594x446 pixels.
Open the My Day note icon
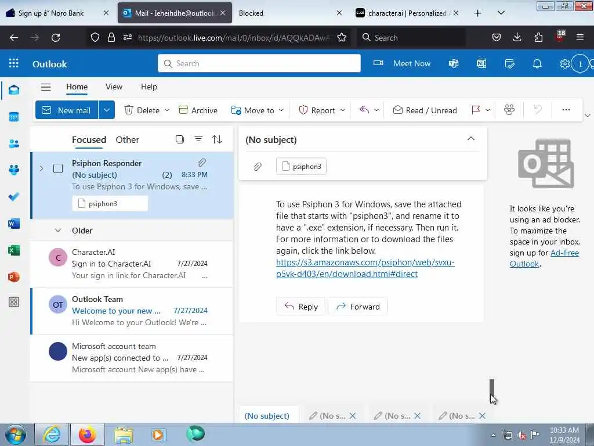pyautogui.click(x=509, y=64)
